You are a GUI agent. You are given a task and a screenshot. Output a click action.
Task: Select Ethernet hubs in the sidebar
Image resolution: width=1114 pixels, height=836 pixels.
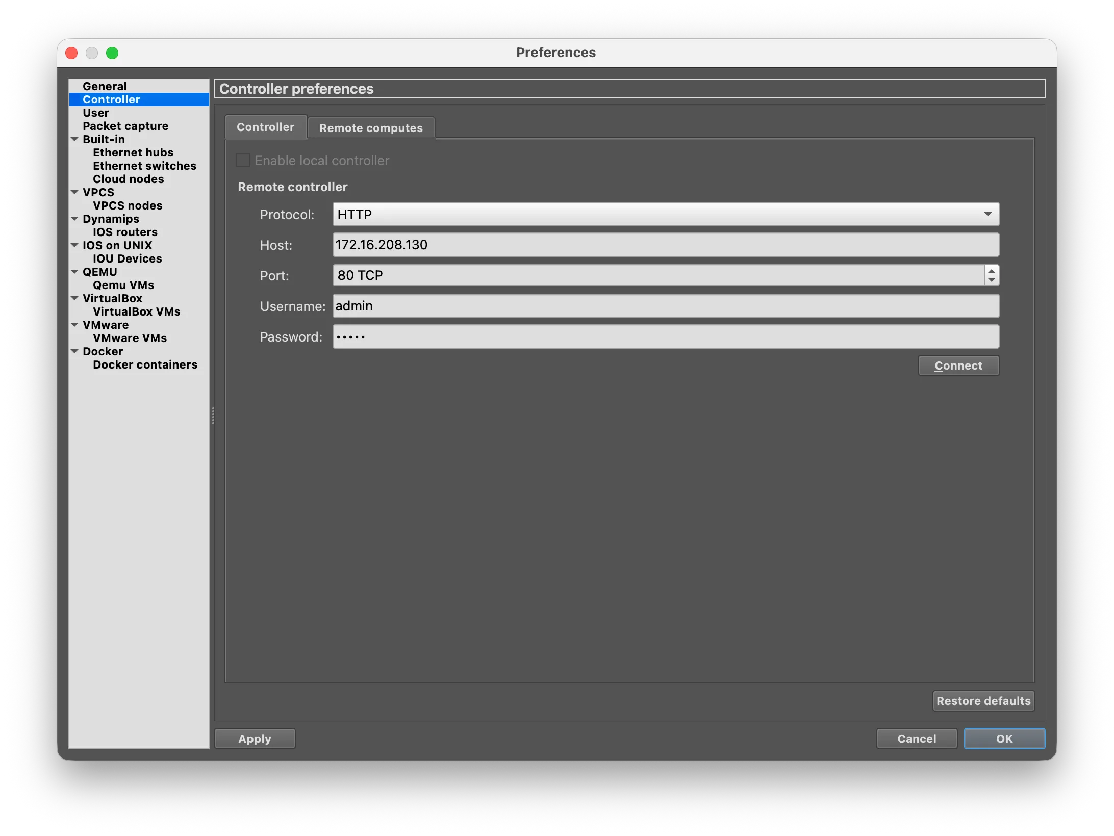pos(133,152)
